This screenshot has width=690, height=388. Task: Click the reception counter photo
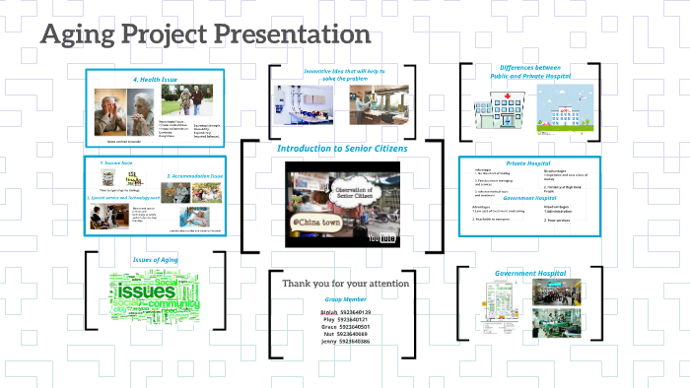(379, 105)
